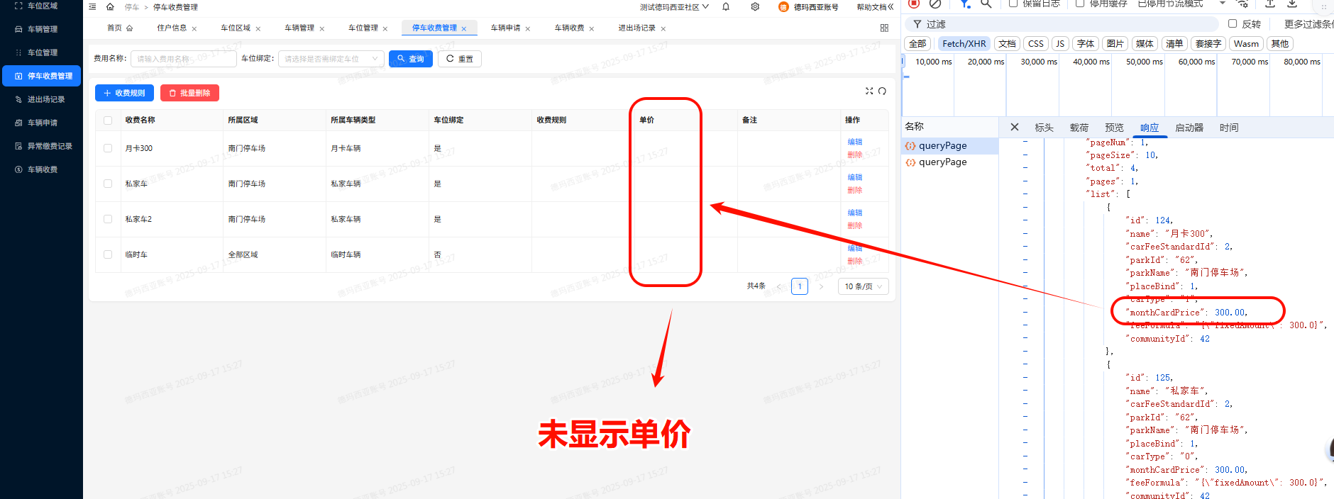The height and width of the screenshot is (499, 1334).
Task: Edit the 月卡300 row
Action: pyautogui.click(x=855, y=142)
